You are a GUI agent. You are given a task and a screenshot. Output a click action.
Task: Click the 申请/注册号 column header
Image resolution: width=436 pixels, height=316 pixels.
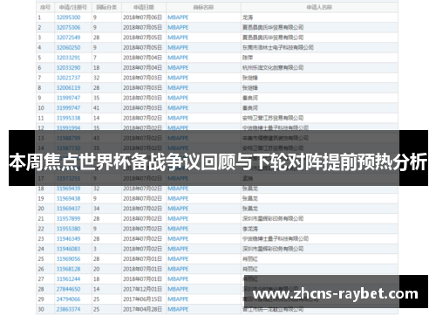[73, 7]
